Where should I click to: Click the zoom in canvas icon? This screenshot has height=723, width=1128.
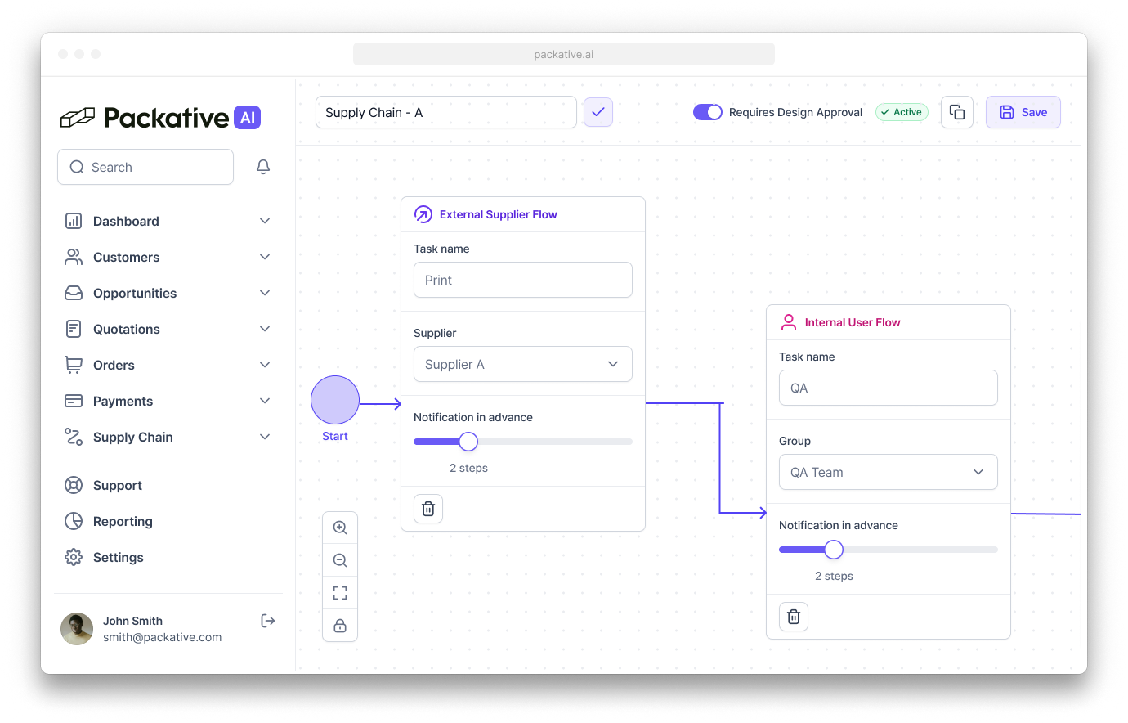pyautogui.click(x=340, y=528)
